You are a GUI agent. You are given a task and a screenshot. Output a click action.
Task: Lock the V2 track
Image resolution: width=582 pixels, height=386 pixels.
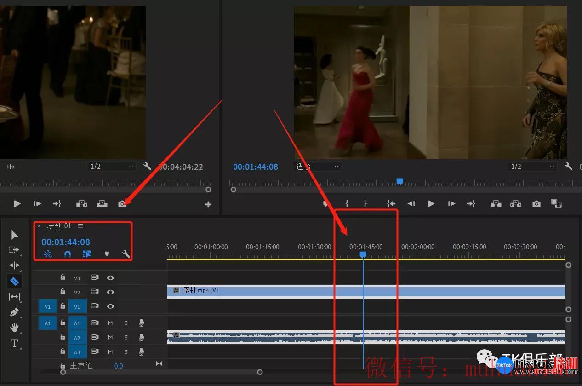click(x=63, y=292)
